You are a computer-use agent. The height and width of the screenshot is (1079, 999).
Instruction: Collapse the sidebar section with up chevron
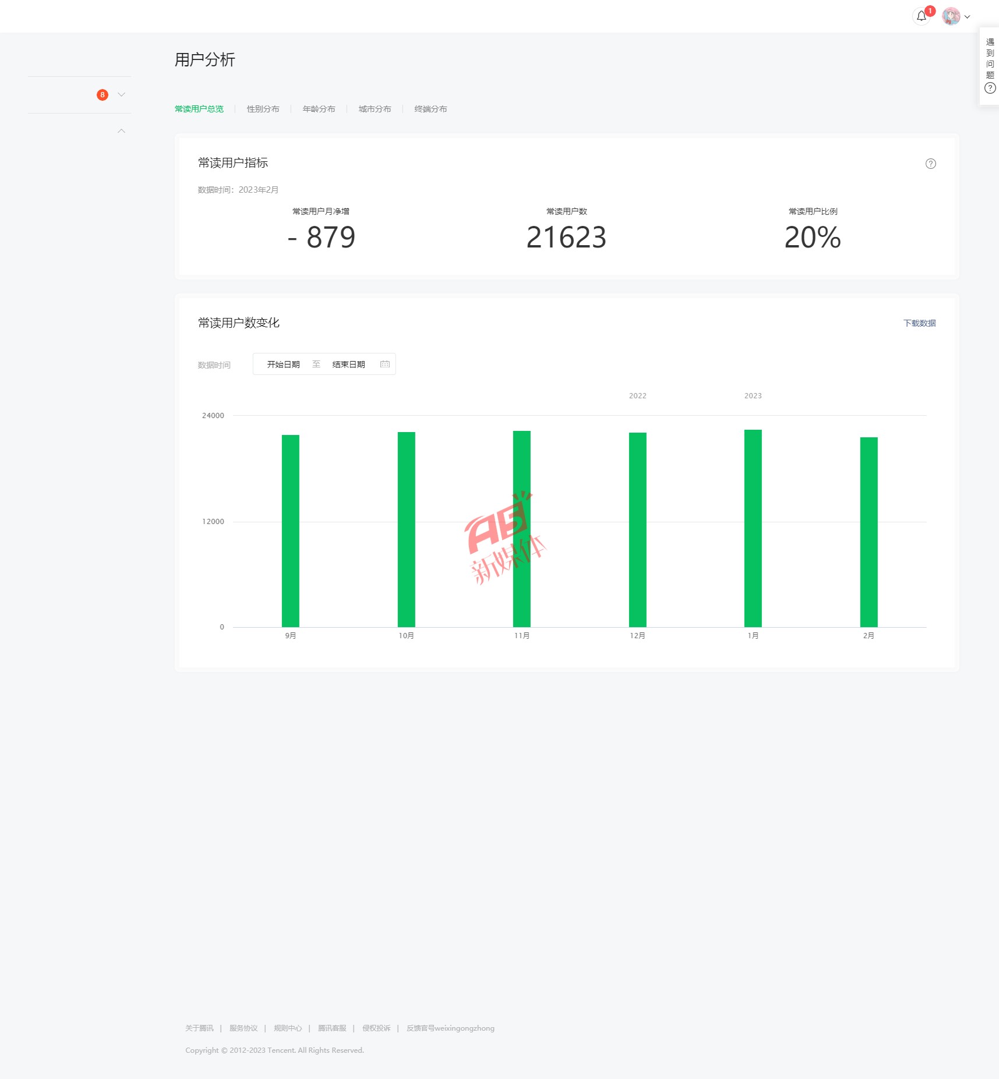(x=121, y=131)
